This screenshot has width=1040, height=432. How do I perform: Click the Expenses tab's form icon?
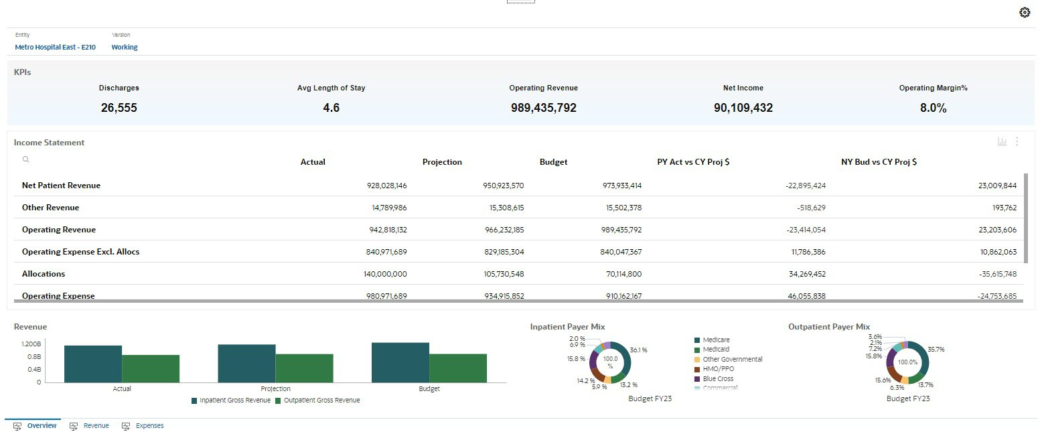[125, 425]
